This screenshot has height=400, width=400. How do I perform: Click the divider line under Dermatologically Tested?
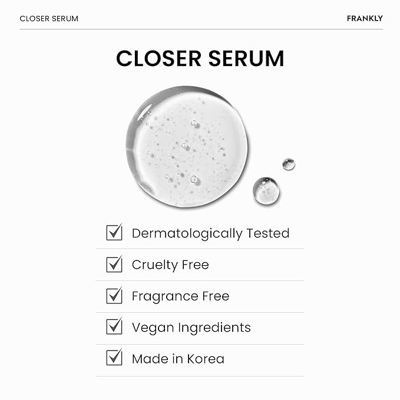(x=200, y=249)
